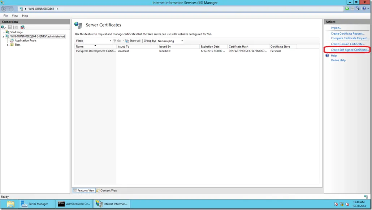
Task: Sort by the Certificate Store column header
Action: pos(283,47)
